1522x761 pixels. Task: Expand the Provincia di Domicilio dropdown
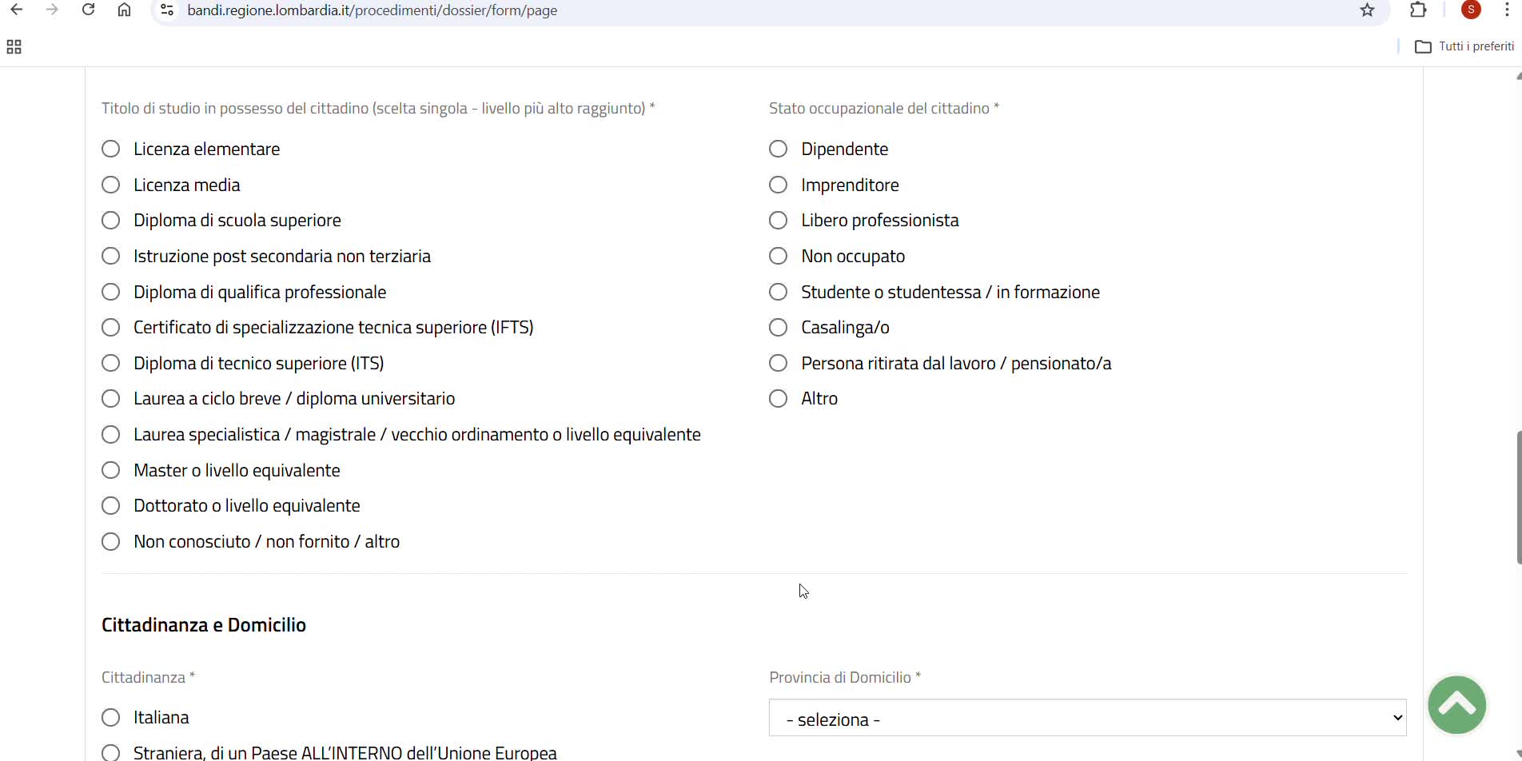tap(1087, 718)
